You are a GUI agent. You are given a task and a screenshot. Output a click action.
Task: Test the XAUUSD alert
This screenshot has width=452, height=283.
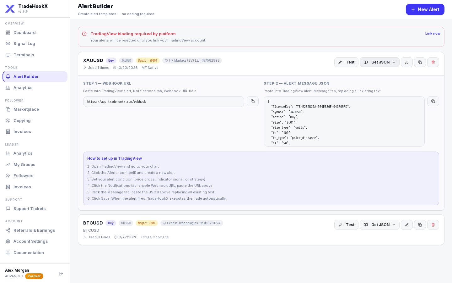[x=346, y=62]
